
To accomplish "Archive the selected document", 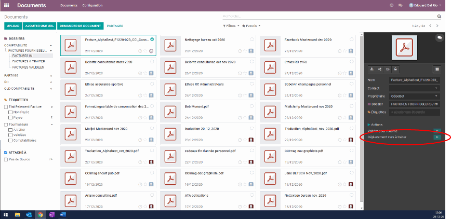I will point(437,69).
